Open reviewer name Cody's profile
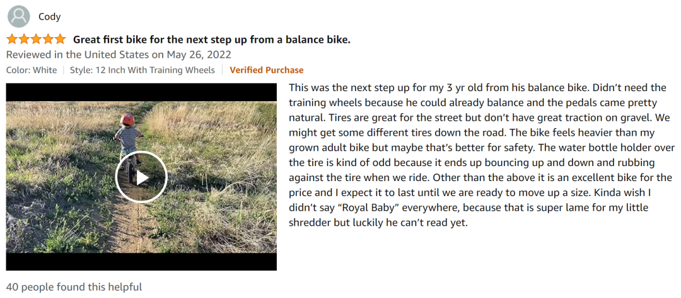The width and height of the screenshot is (681, 298). 50,17
